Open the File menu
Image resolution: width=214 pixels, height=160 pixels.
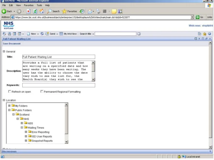click(4, 5)
